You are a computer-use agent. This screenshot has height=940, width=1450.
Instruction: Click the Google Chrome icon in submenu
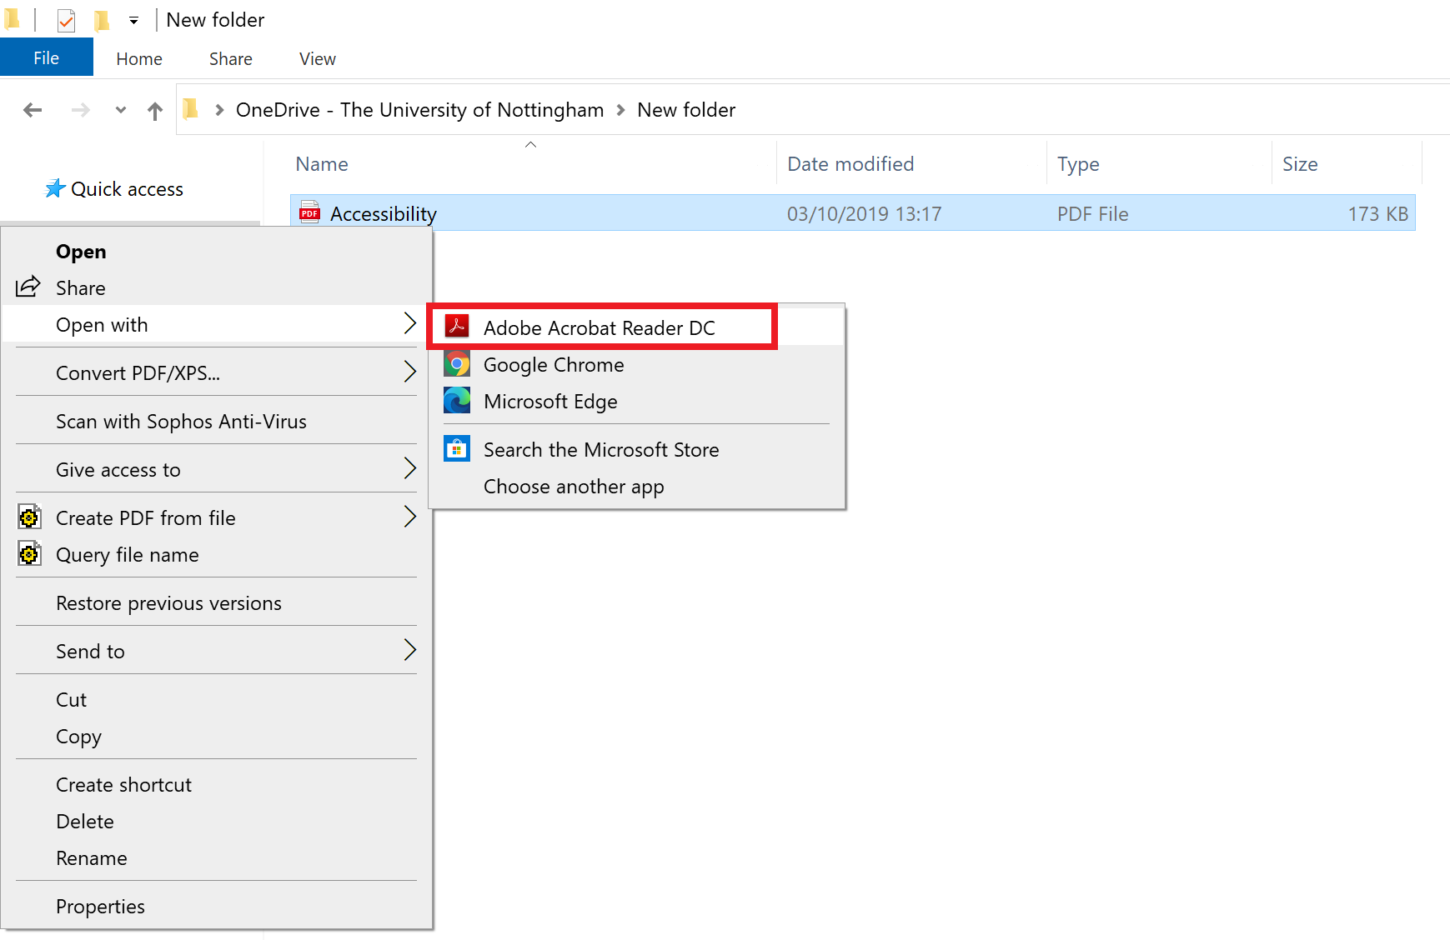pos(457,364)
